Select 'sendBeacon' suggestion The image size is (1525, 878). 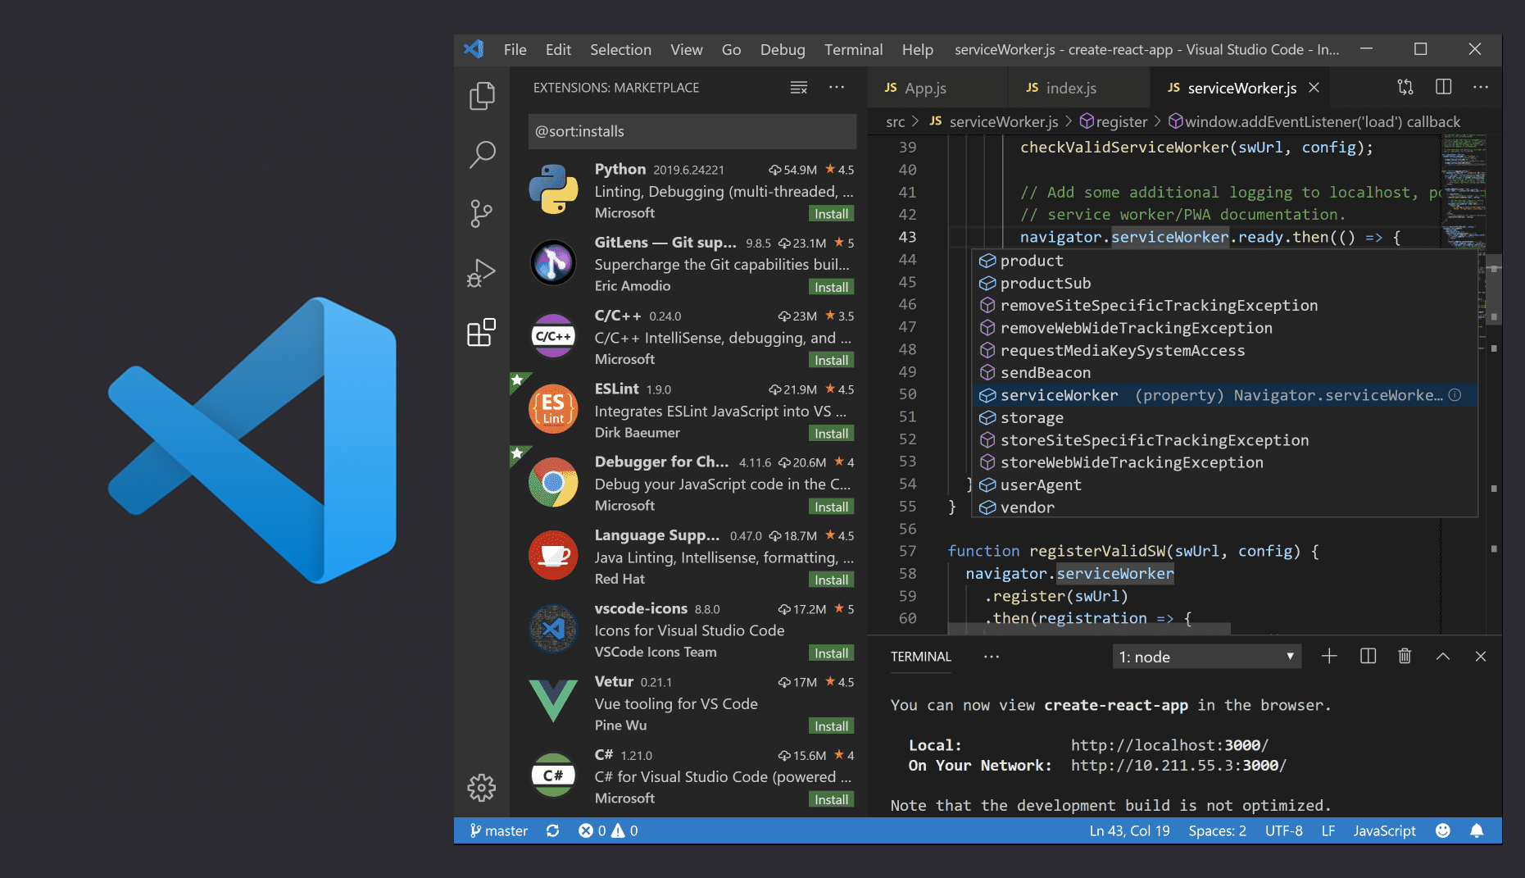(x=1224, y=372)
